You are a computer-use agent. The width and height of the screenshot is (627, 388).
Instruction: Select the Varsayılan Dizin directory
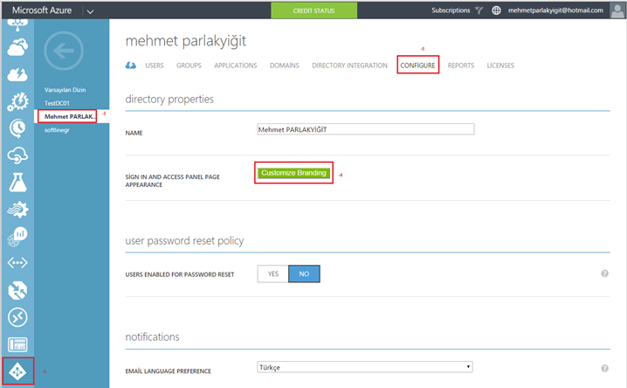click(65, 90)
